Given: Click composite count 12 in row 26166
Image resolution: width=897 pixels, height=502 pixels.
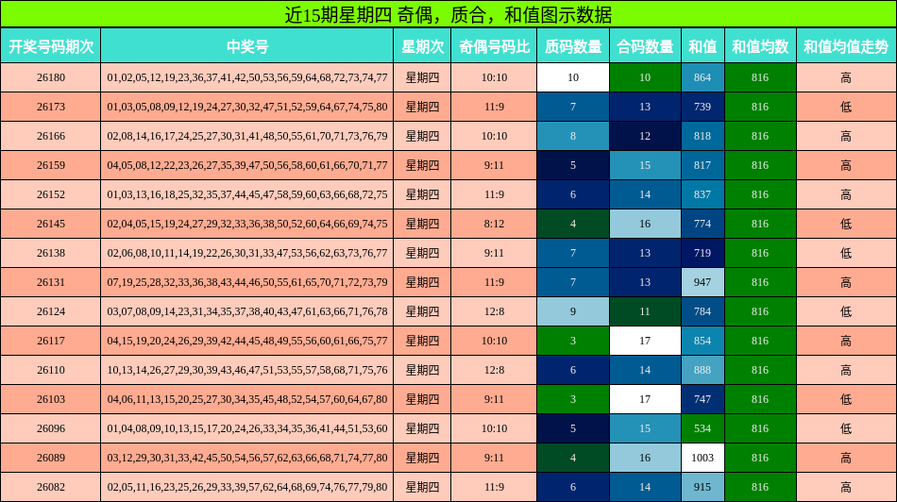Looking at the screenshot, I should click(645, 136).
